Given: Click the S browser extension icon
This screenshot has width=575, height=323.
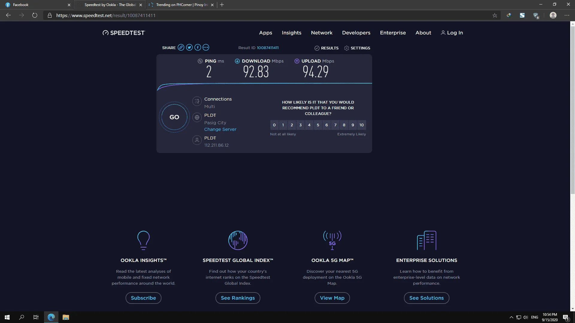Looking at the screenshot, I should tap(522, 15).
